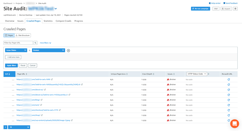Open the cart URL external link icon
Screen dimensions: 242x131
click(x=41, y=105)
